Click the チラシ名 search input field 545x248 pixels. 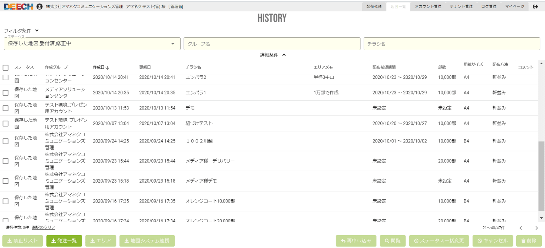[x=451, y=44]
